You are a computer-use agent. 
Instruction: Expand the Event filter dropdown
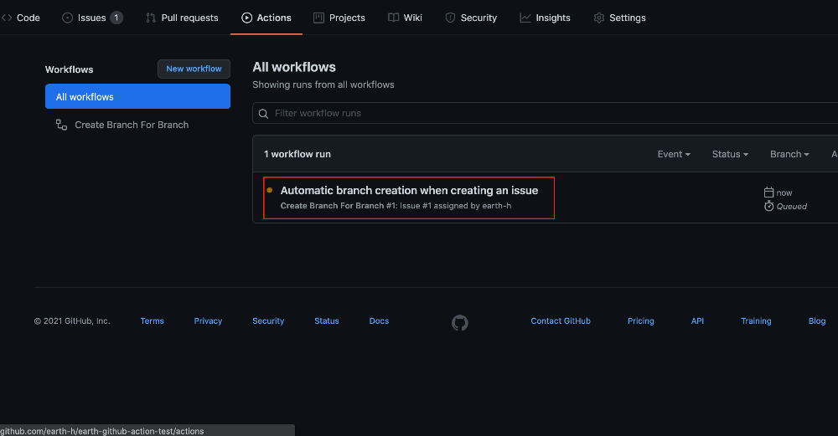click(x=674, y=154)
